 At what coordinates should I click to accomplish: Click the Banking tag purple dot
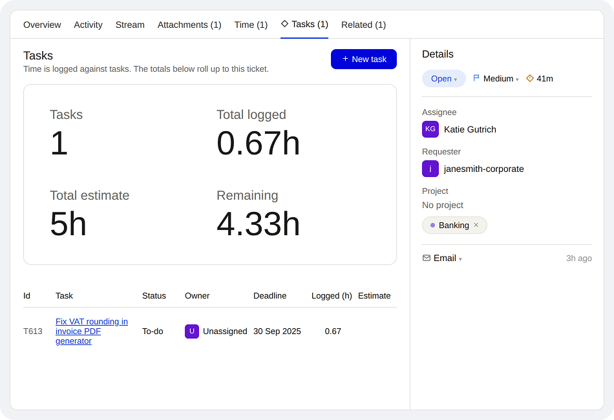coord(432,226)
